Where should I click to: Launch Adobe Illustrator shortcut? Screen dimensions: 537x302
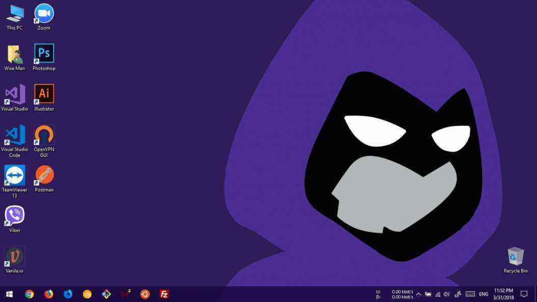click(x=44, y=98)
